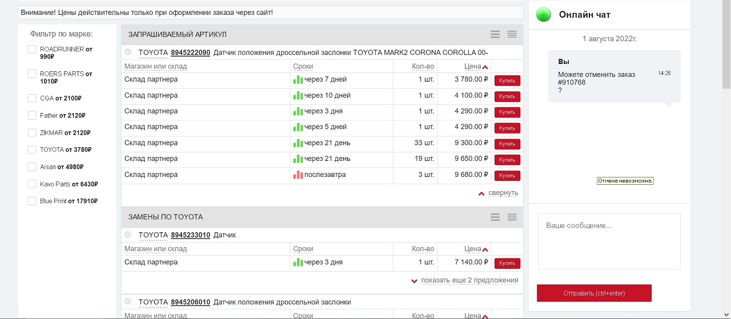The image size is (731, 319).
Task: Open the article link 8945206010
Action: (190, 302)
